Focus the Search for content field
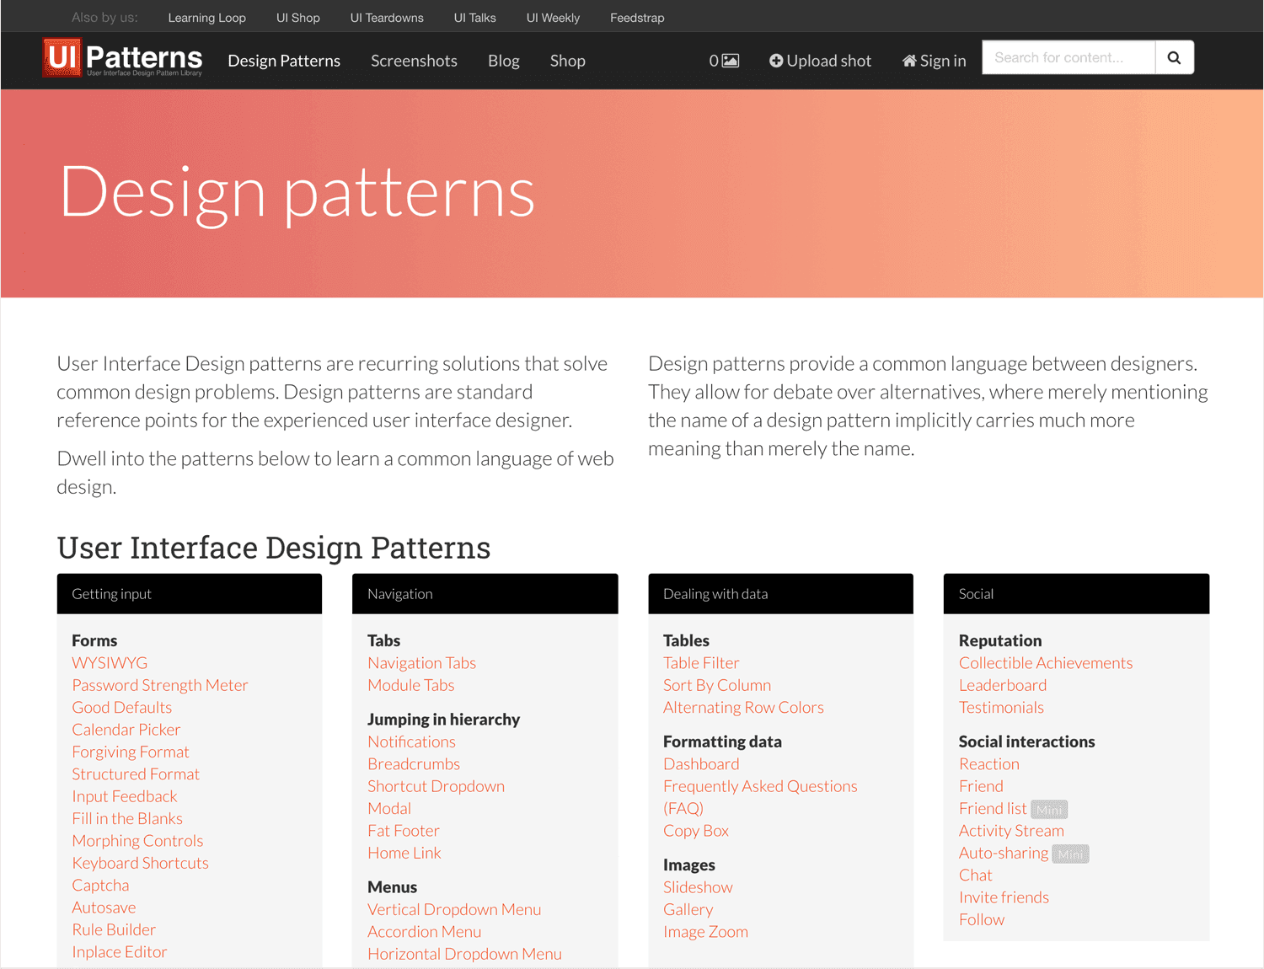This screenshot has height=969, width=1264. click(x=1069, y=57)
